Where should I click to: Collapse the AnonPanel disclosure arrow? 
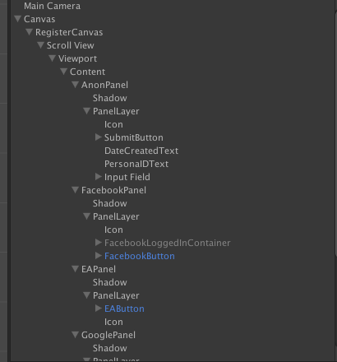76,85
